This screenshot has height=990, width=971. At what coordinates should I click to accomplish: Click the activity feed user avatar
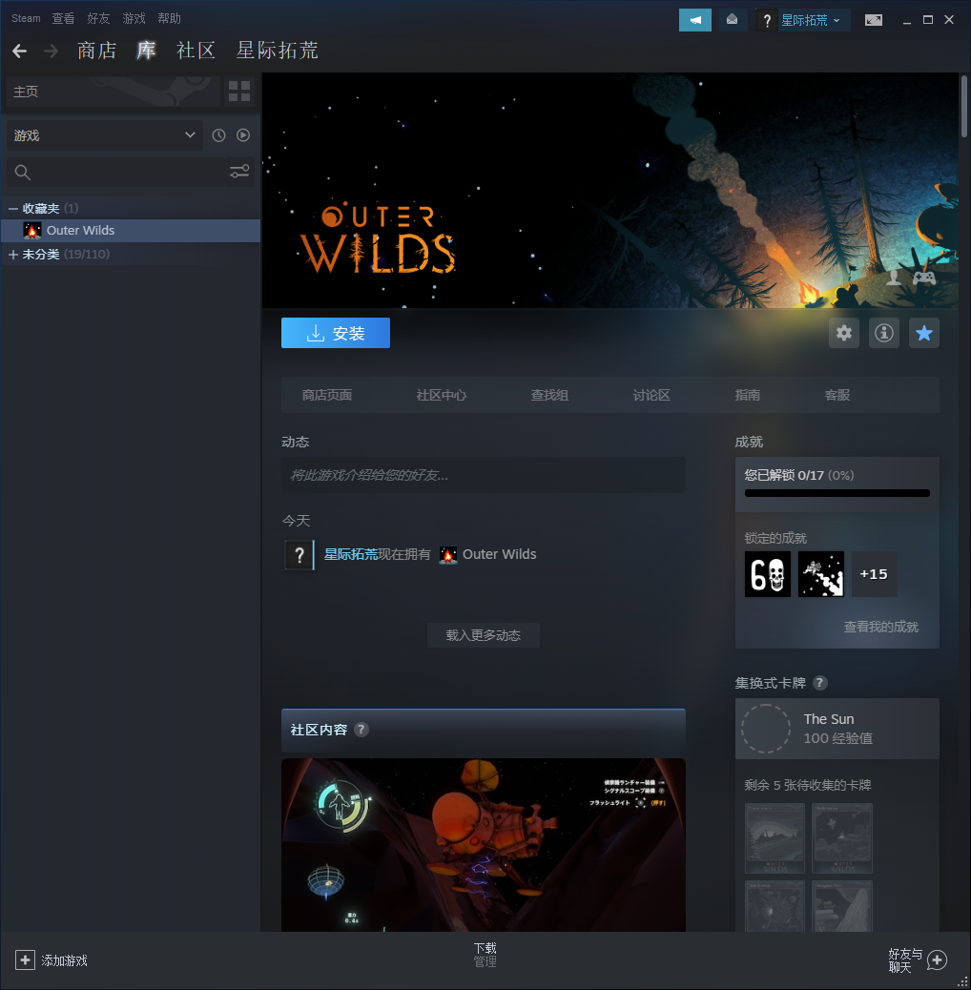click(300, 555)
